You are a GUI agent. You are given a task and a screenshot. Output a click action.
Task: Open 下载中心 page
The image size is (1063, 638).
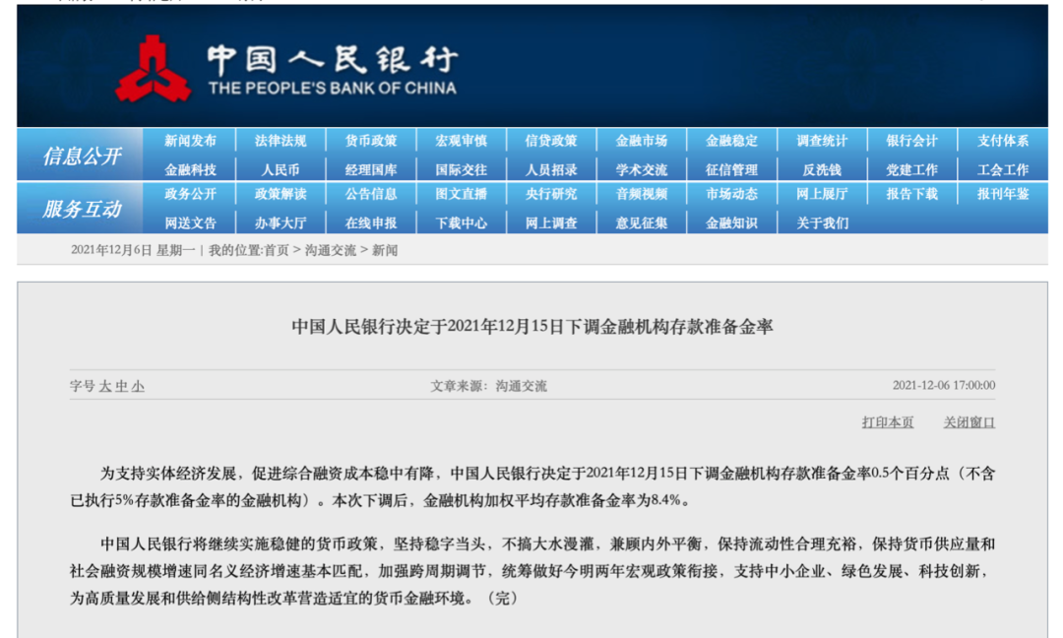pyautogui.click(x=461, y=223)
